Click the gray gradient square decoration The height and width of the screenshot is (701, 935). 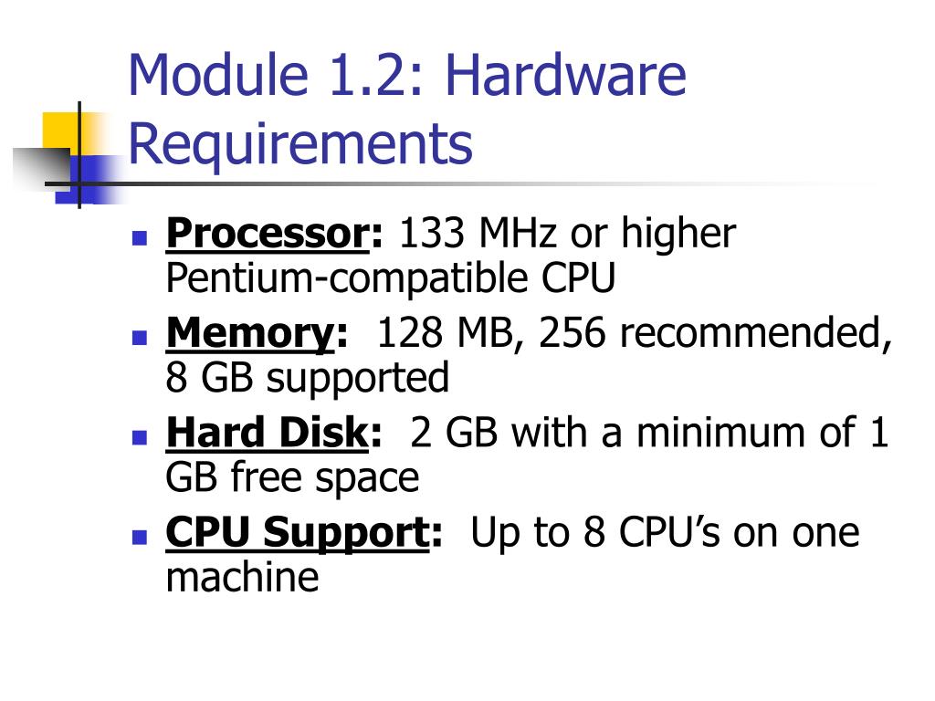pyautogui.click(x=42, y=170)
